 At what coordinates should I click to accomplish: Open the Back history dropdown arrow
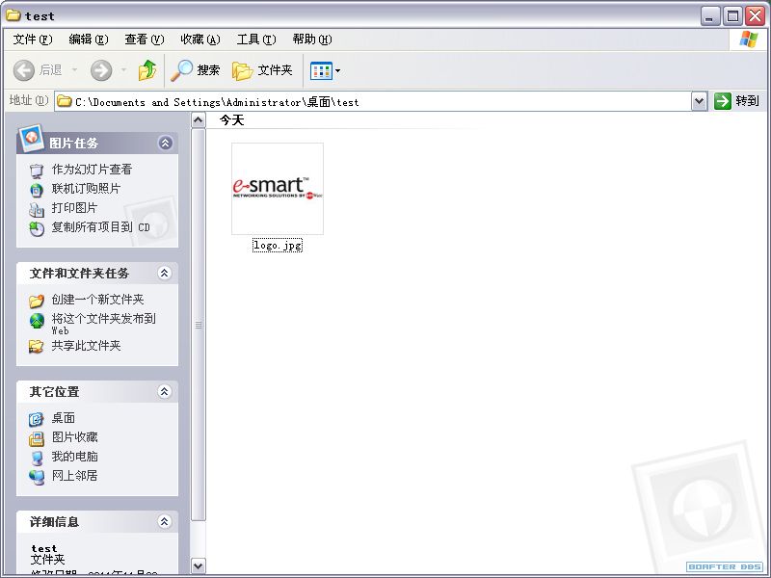tap(75, 70)
